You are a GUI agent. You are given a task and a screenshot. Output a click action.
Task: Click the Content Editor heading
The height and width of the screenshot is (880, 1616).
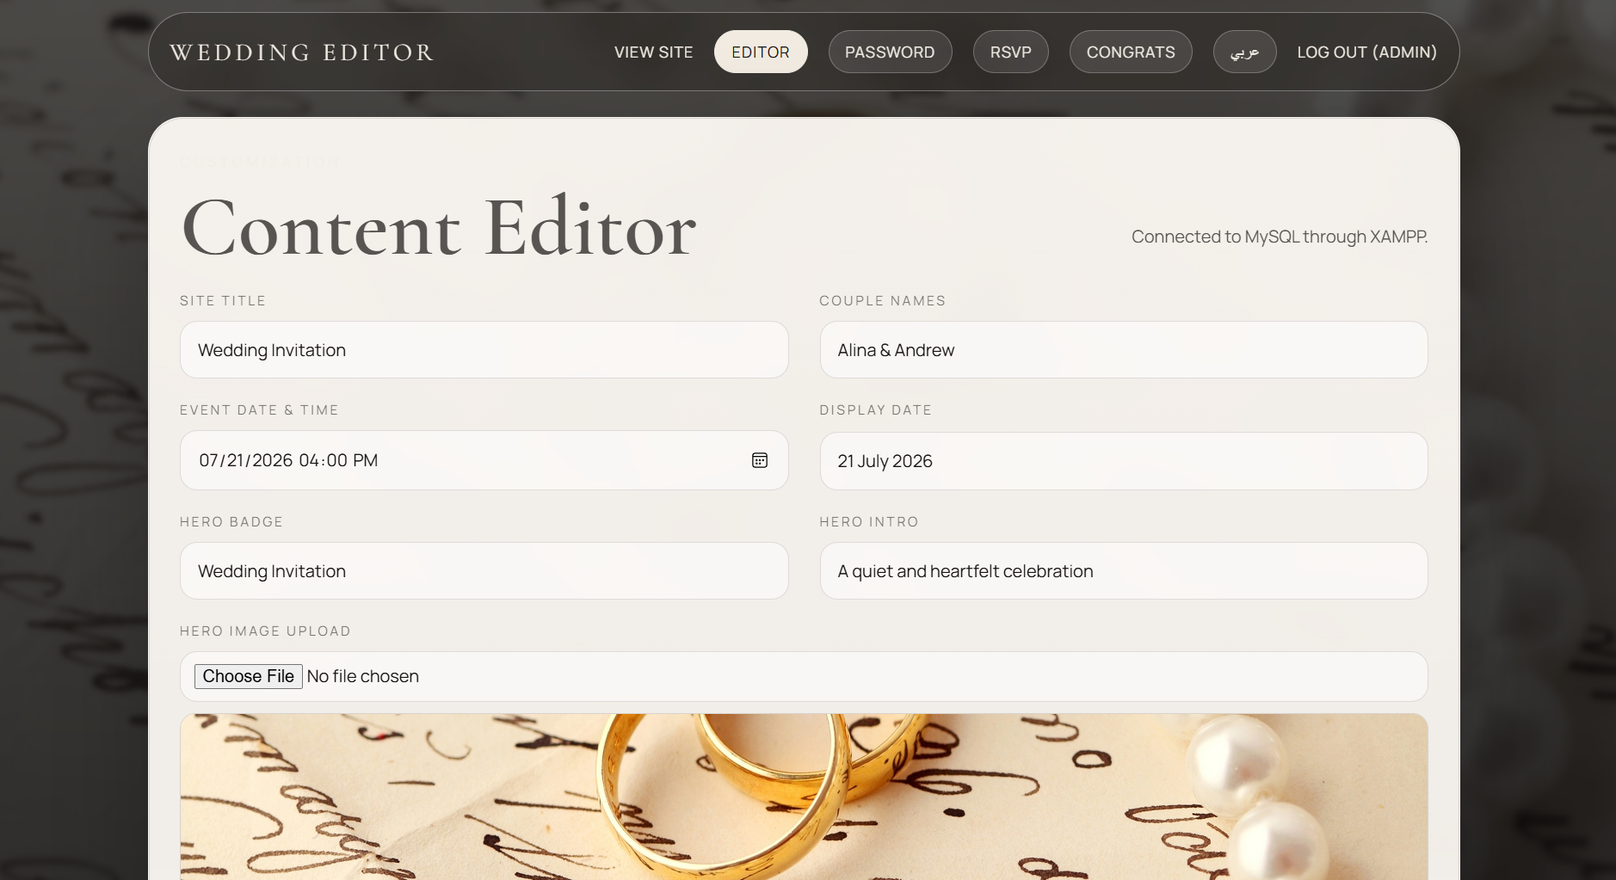(439, 228)
